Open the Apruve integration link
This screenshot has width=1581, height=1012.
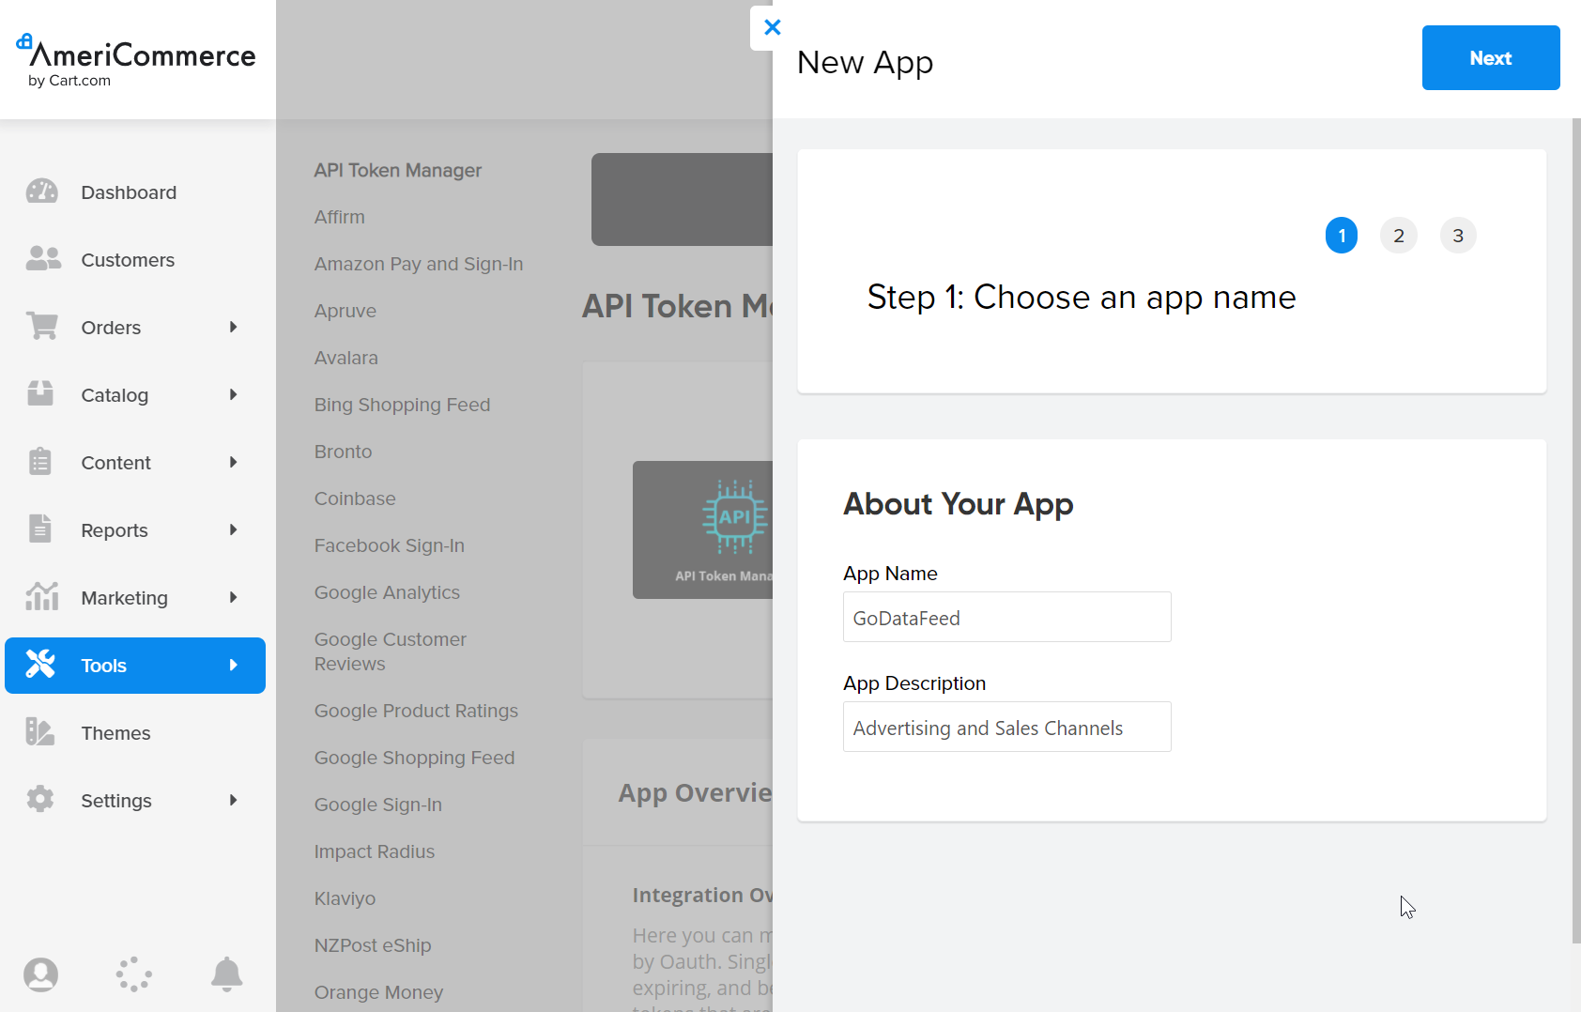pyautogui.click(x=345, y=311)
